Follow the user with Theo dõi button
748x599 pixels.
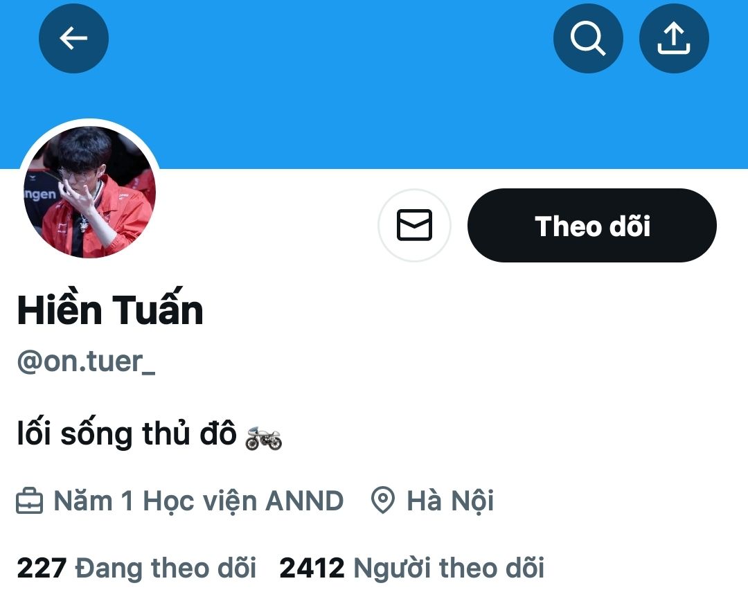point(592,225)
